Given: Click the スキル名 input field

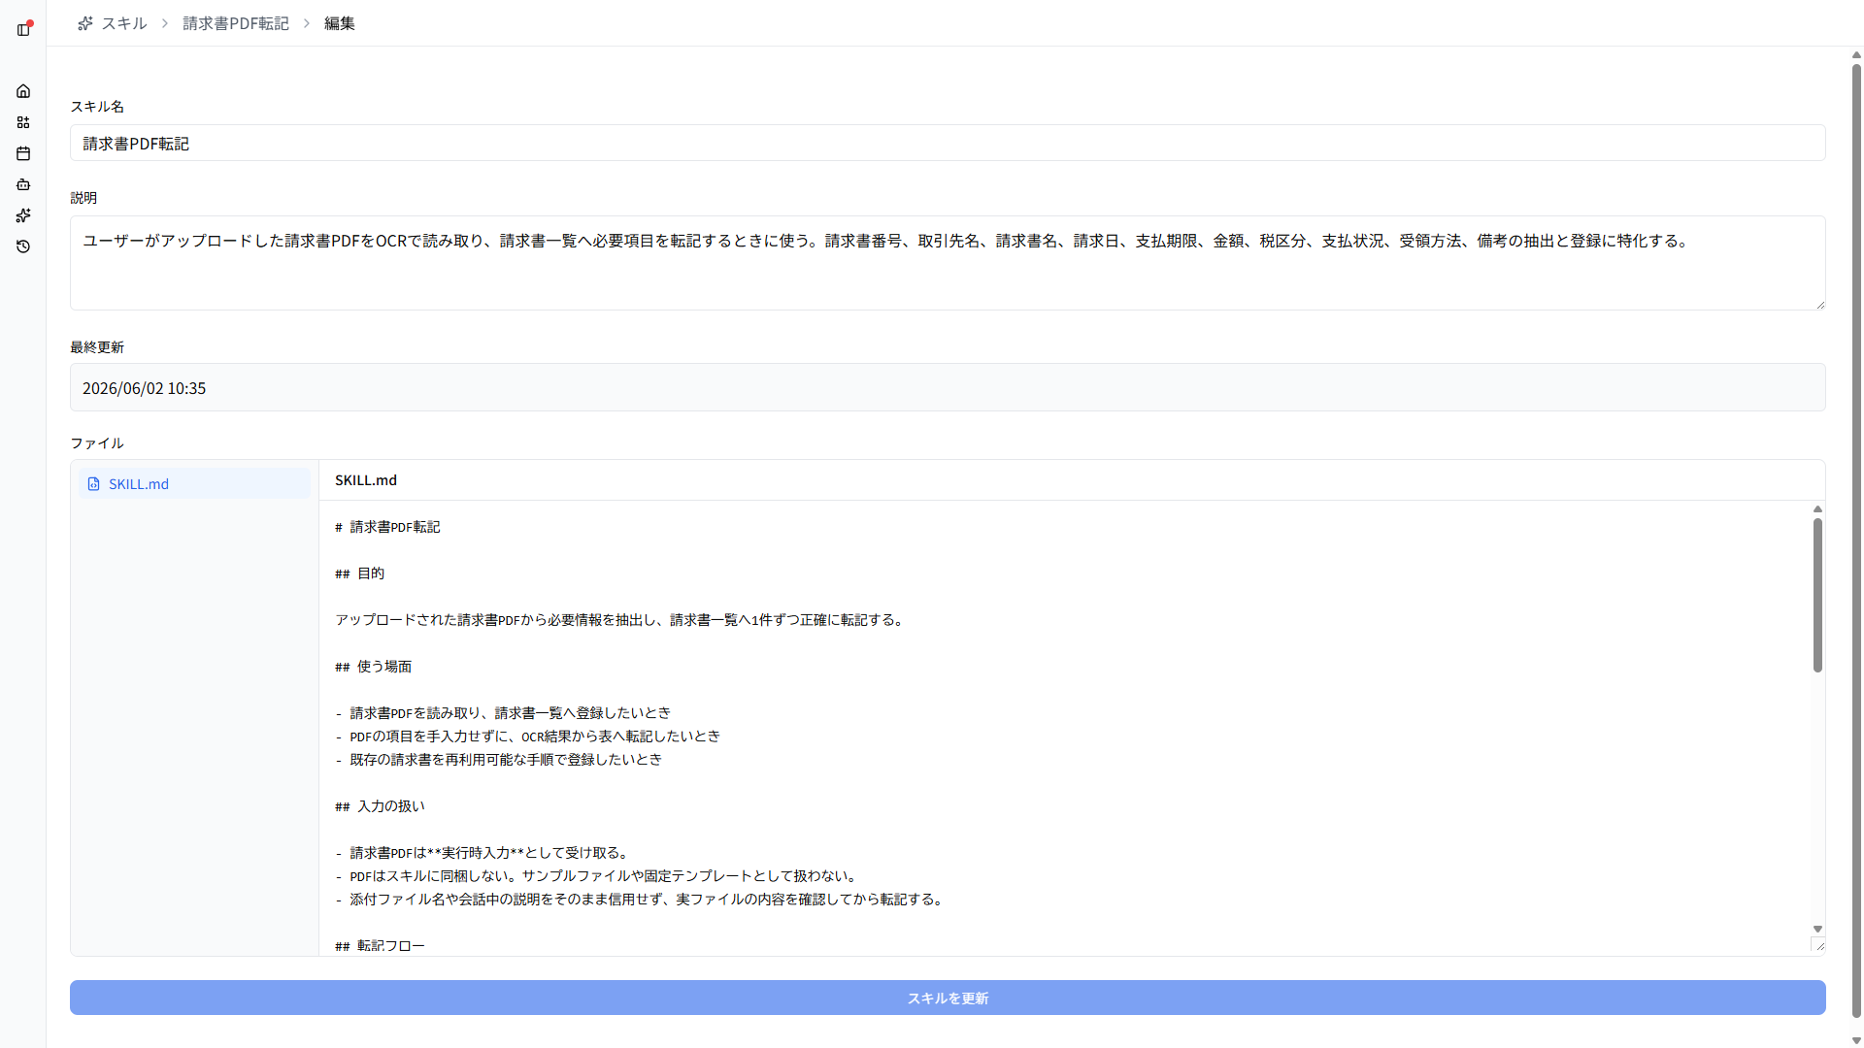Looking at the screenshot, I should tap(948, 144).
